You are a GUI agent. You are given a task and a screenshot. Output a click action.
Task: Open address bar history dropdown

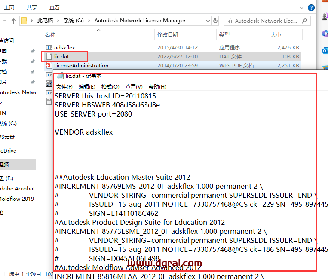coord(208,21)
